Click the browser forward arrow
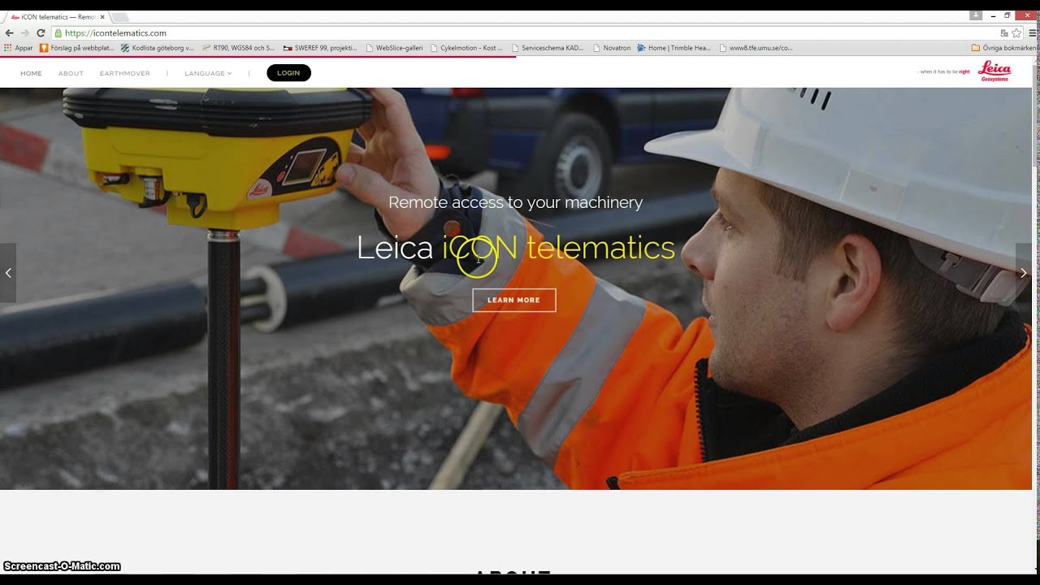This screenshot has height=585, width=1040. point(24,33)
